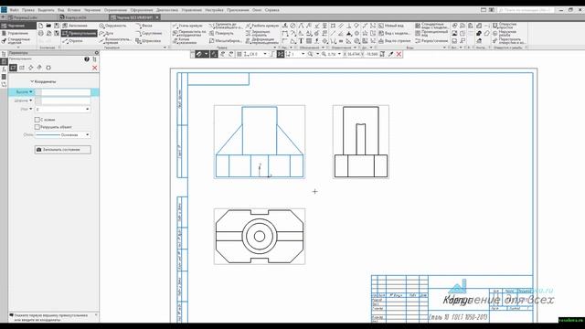Toggle orthogonal drawing mode in the view toolbar
585x329 pixels.
[x=272, y=54]
